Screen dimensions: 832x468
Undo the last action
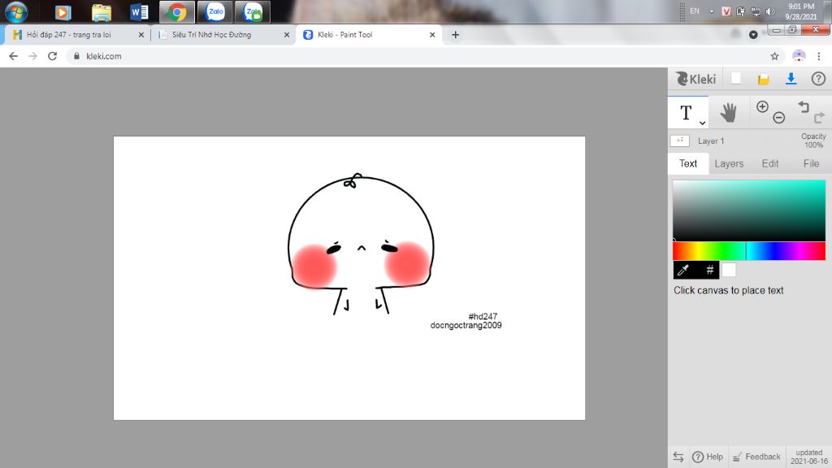[x=804, y=106]
